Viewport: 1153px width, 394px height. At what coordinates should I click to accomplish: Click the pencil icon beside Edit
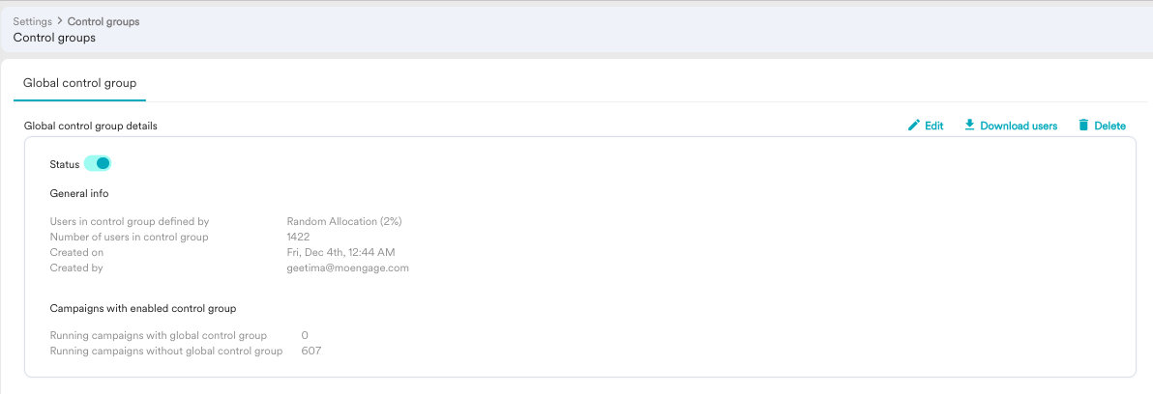tap(914, 126)
